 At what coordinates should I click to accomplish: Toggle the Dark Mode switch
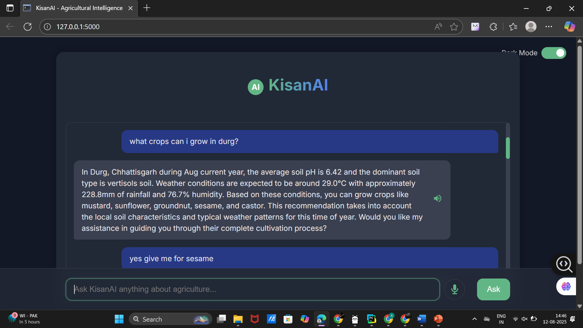[x=554, y=53]
